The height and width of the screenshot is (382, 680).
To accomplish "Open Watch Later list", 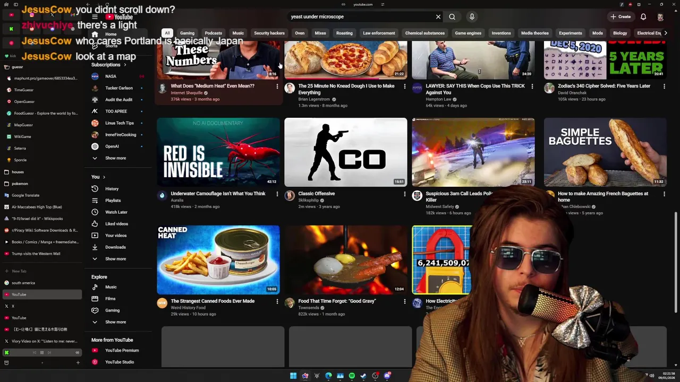I will tap(116, 212).
